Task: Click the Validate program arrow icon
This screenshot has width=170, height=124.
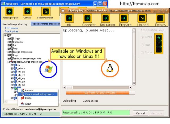Action: pos(10,11)
